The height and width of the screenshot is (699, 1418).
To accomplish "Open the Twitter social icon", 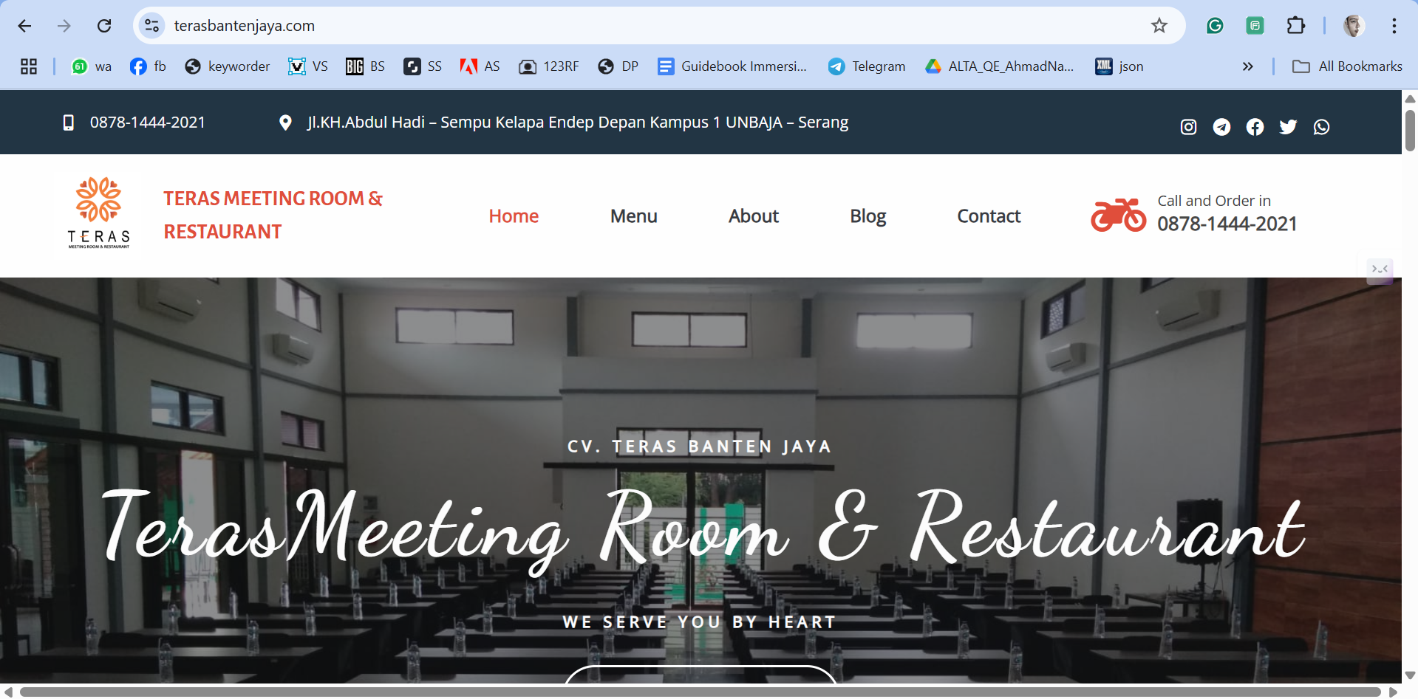I will [1288, 127].
